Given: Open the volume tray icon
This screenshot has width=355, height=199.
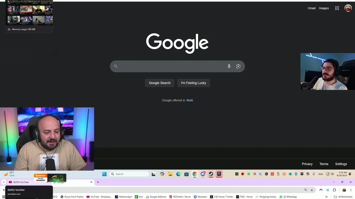Looking at the screenshot, I should [x=332, y=174].
